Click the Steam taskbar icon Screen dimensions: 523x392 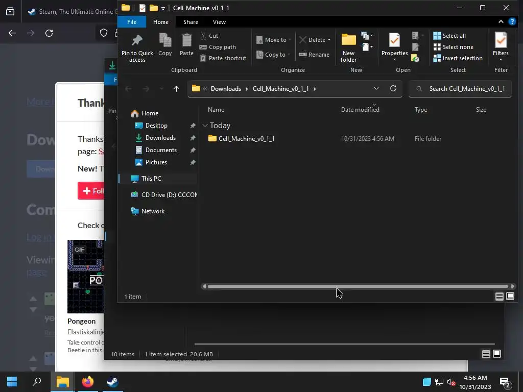(112, 382)
